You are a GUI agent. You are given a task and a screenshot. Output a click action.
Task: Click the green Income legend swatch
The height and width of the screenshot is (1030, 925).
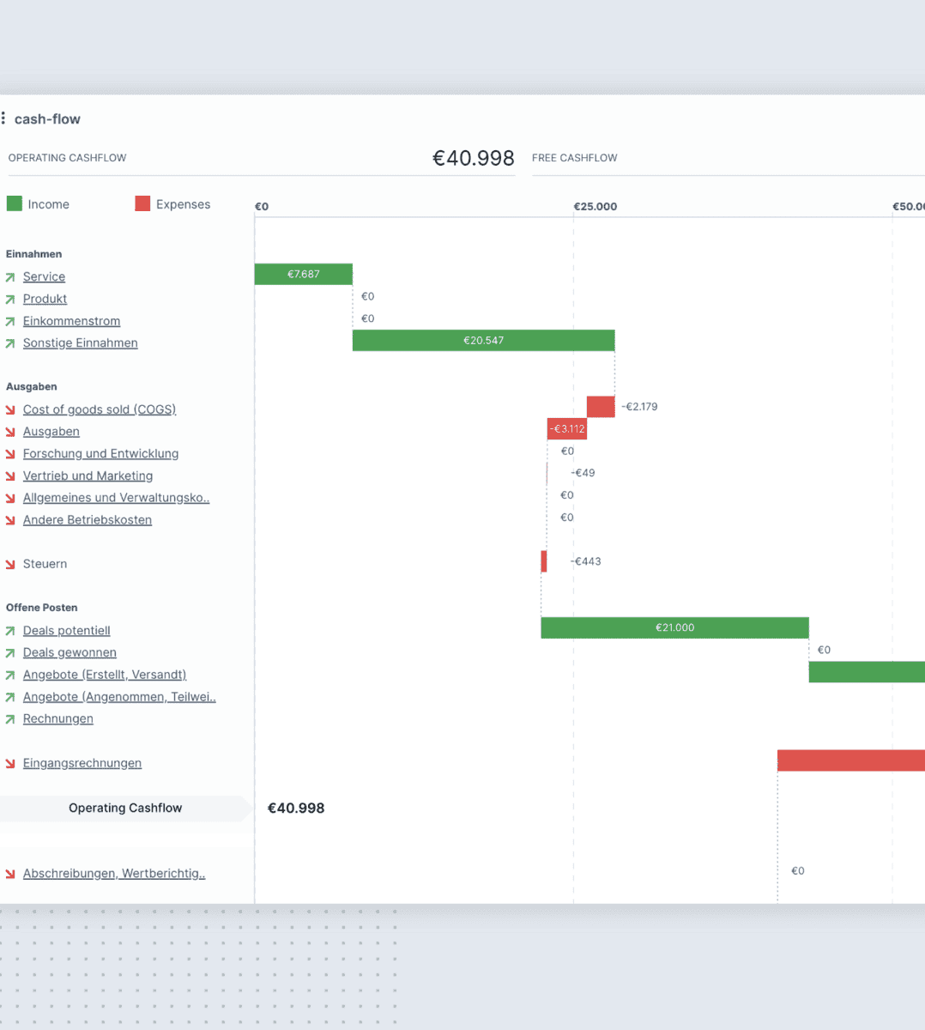(14, 203)
